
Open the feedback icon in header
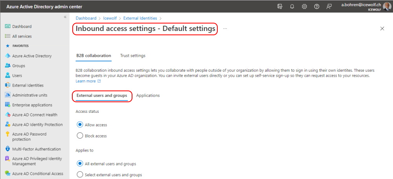(x=329, y=7)
